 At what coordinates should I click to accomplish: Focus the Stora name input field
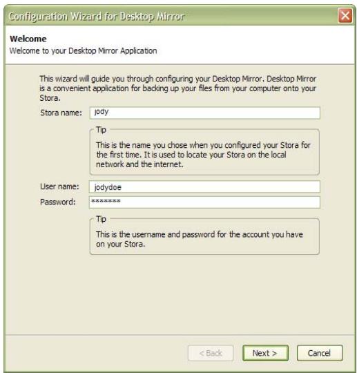(205, 113)
